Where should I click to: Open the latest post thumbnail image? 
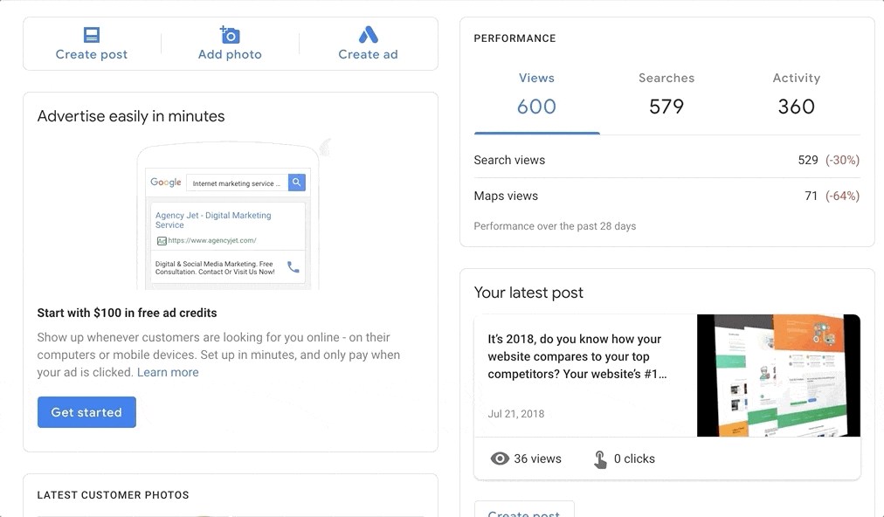[778, 376]
